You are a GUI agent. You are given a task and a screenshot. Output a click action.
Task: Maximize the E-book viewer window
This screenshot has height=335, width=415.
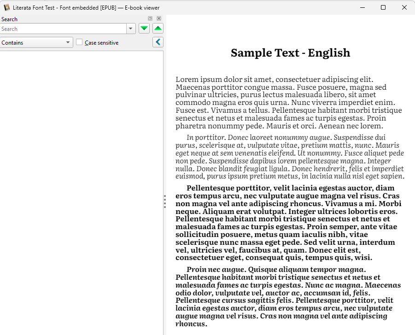tap(383, 7)
